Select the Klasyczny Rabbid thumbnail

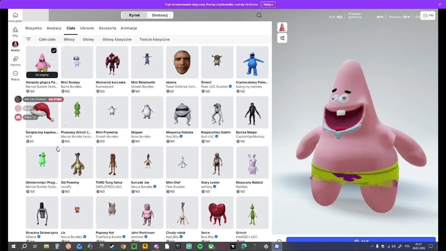coord(252,162)
